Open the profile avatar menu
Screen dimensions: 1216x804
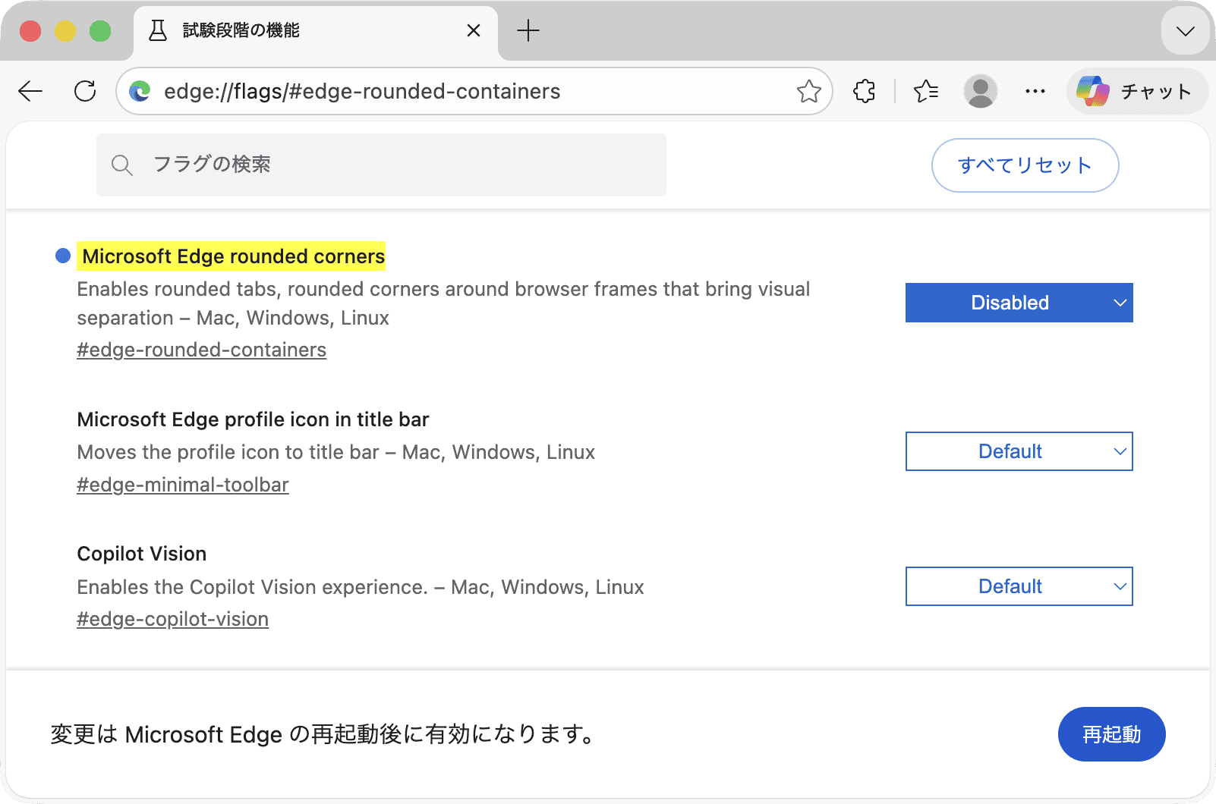[980, 90]
